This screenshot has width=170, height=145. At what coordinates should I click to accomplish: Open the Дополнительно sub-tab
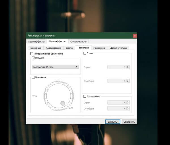(x=118, y=48)
